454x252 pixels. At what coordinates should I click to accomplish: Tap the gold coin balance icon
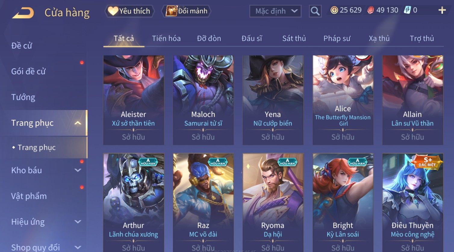coord(334,10)
